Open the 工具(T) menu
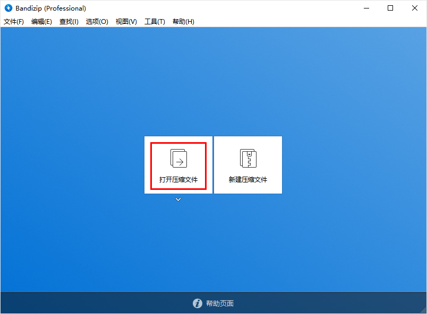The image size is (427, 314). tap(155, 22)
